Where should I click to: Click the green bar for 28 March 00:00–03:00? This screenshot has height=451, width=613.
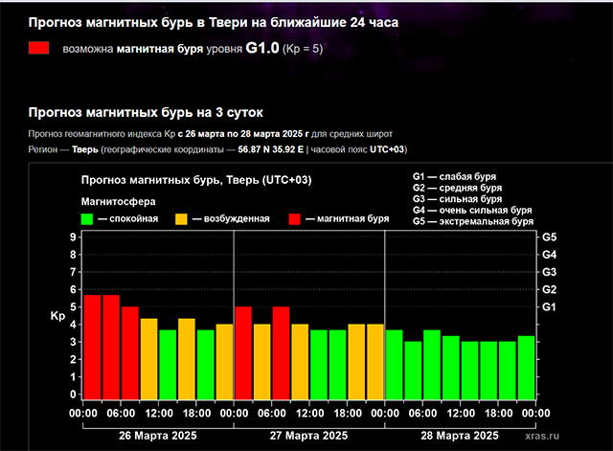[395, 365]
